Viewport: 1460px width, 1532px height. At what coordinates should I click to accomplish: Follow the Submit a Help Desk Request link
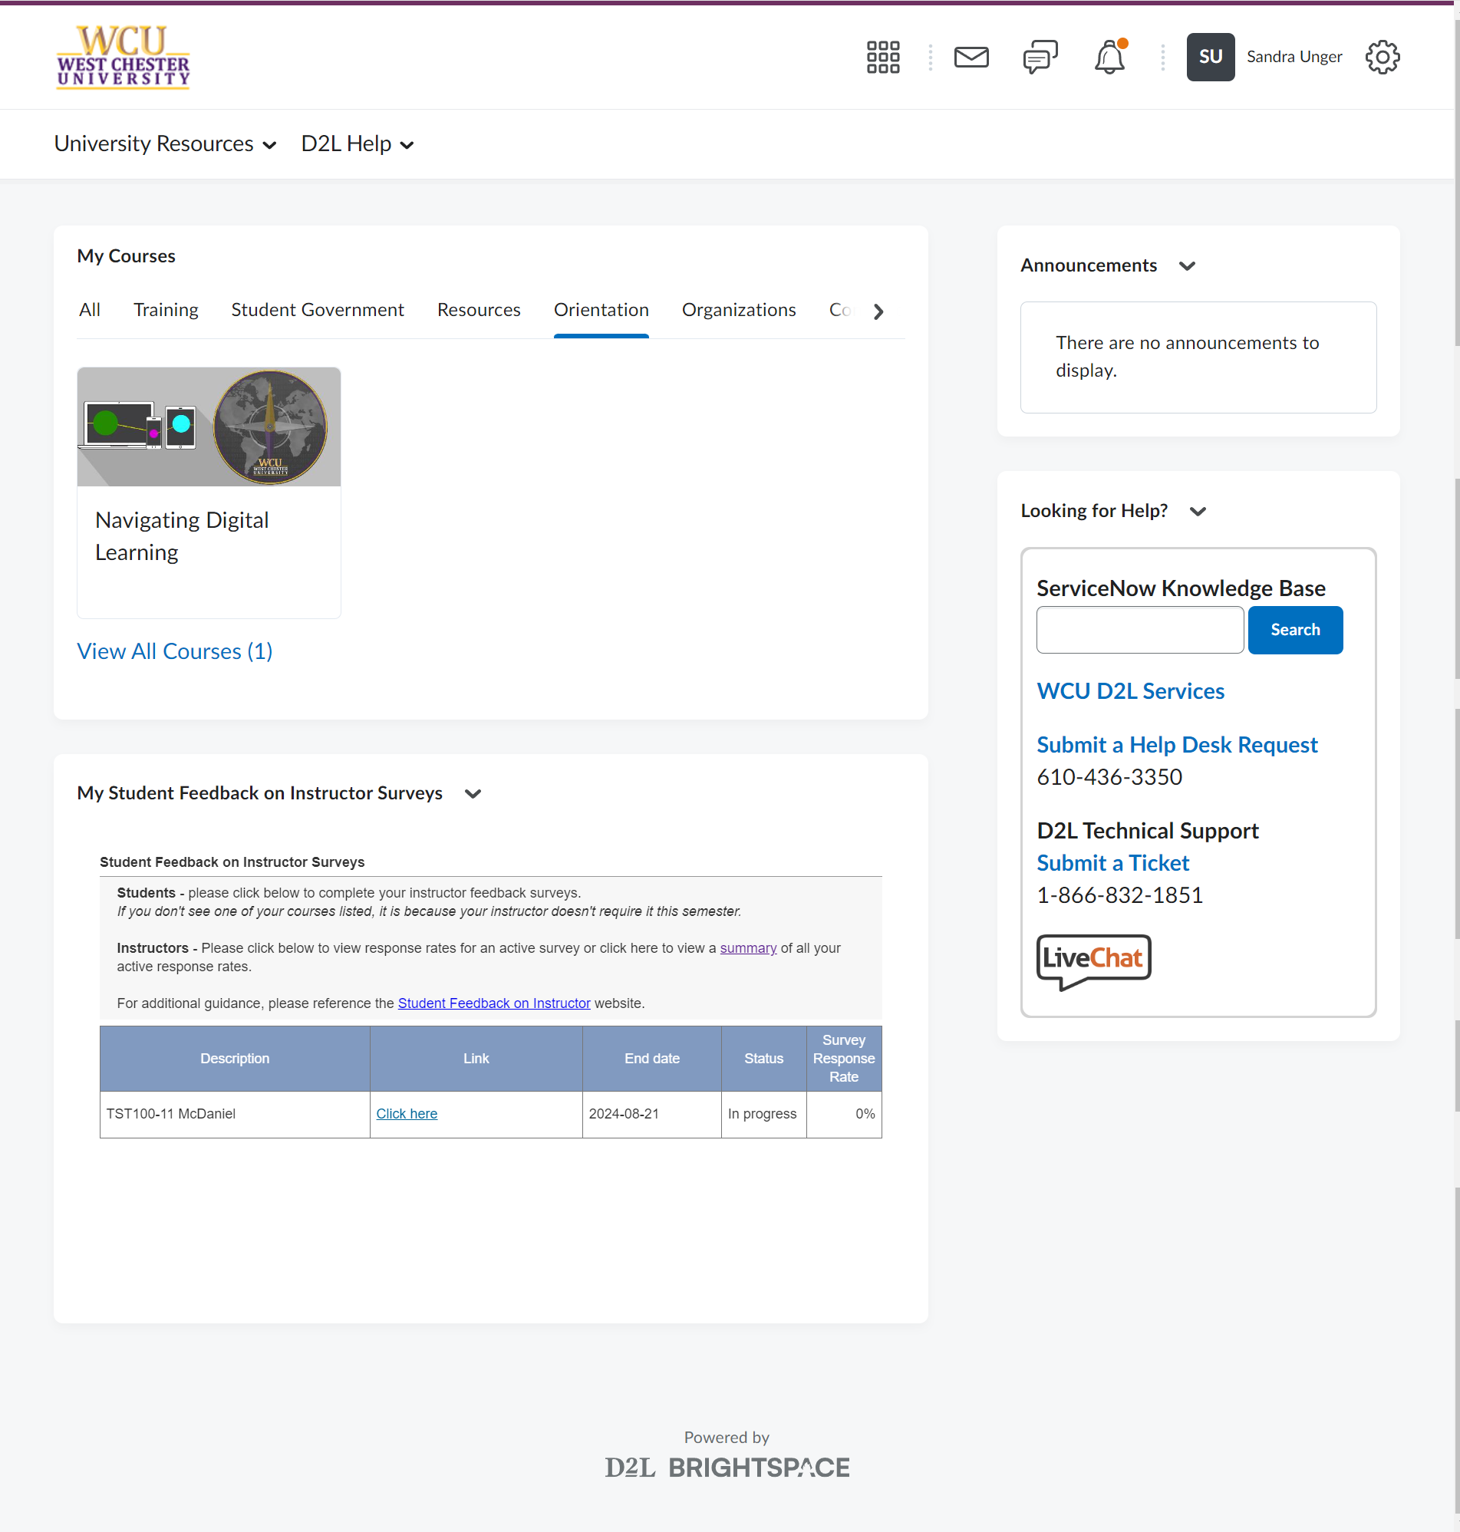(x=1177, y=745)
